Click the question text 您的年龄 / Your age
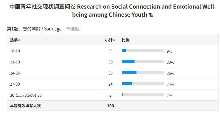This screenshot has height=113, width=221. tap(42, 29)
